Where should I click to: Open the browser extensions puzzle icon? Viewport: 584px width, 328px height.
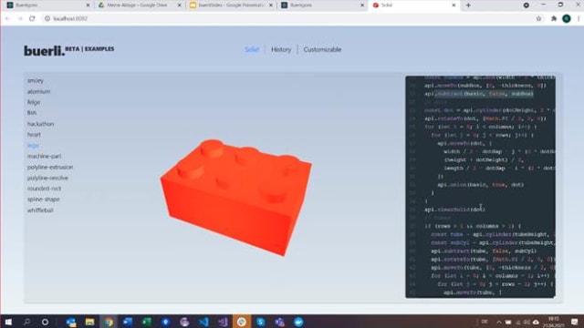554,18
